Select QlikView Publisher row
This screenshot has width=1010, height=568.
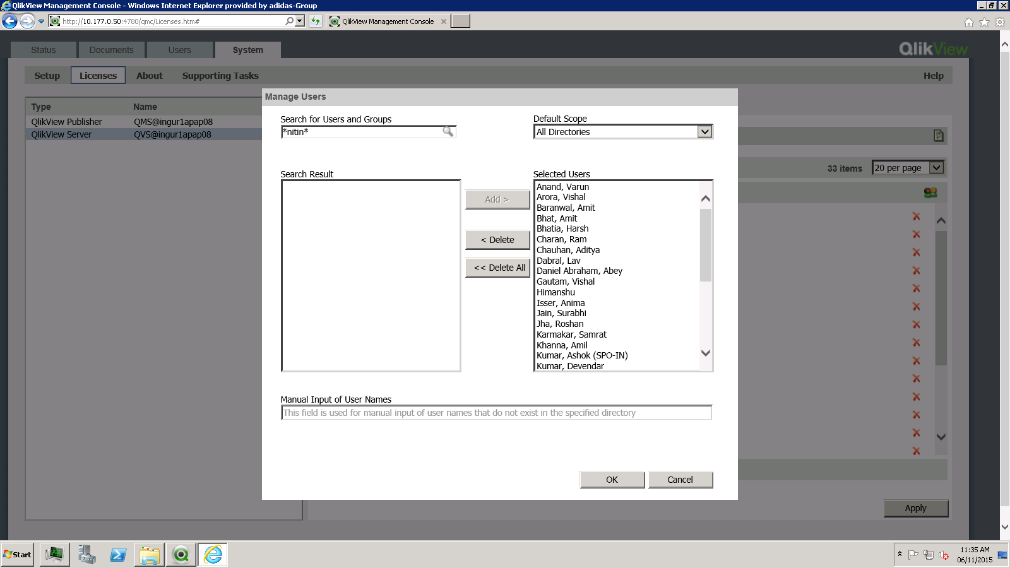tap(144, 122)
